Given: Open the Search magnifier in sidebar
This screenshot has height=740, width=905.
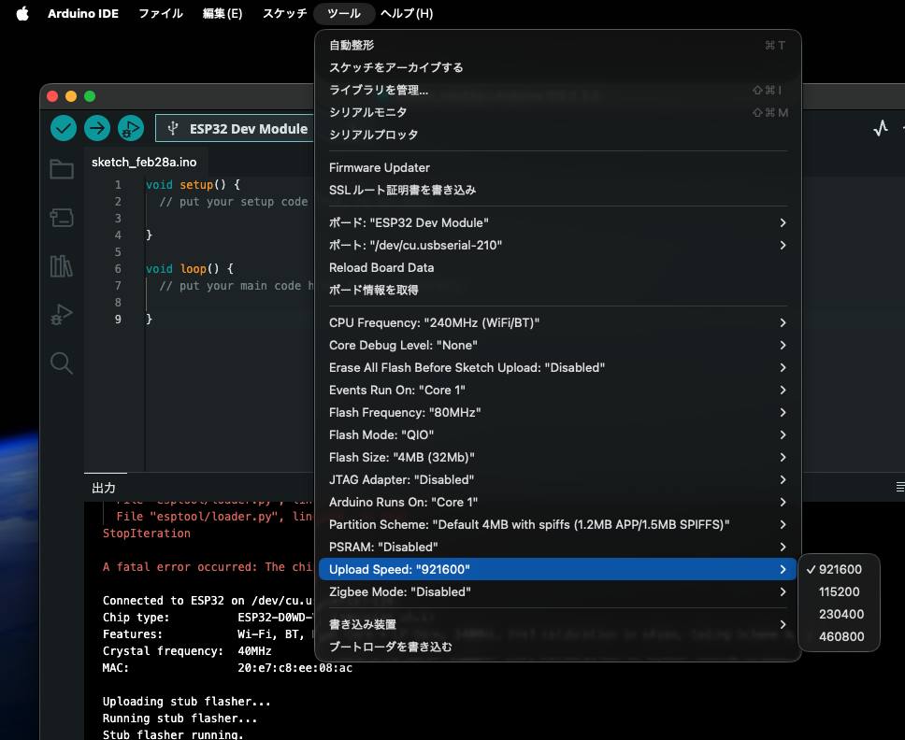Looking at the screenshot, I should point(62,363).
